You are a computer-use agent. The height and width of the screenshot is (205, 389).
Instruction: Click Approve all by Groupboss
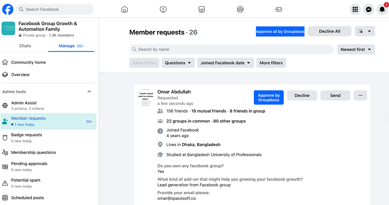280,32
